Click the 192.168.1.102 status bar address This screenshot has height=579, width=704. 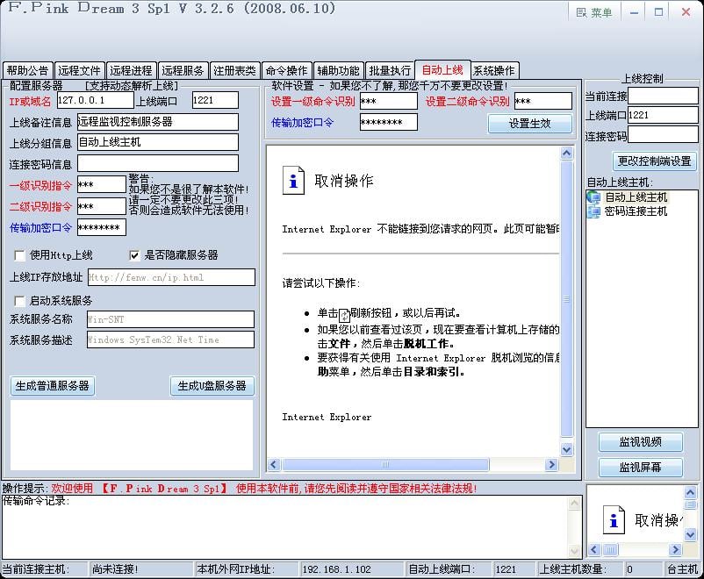click(337, 569)
